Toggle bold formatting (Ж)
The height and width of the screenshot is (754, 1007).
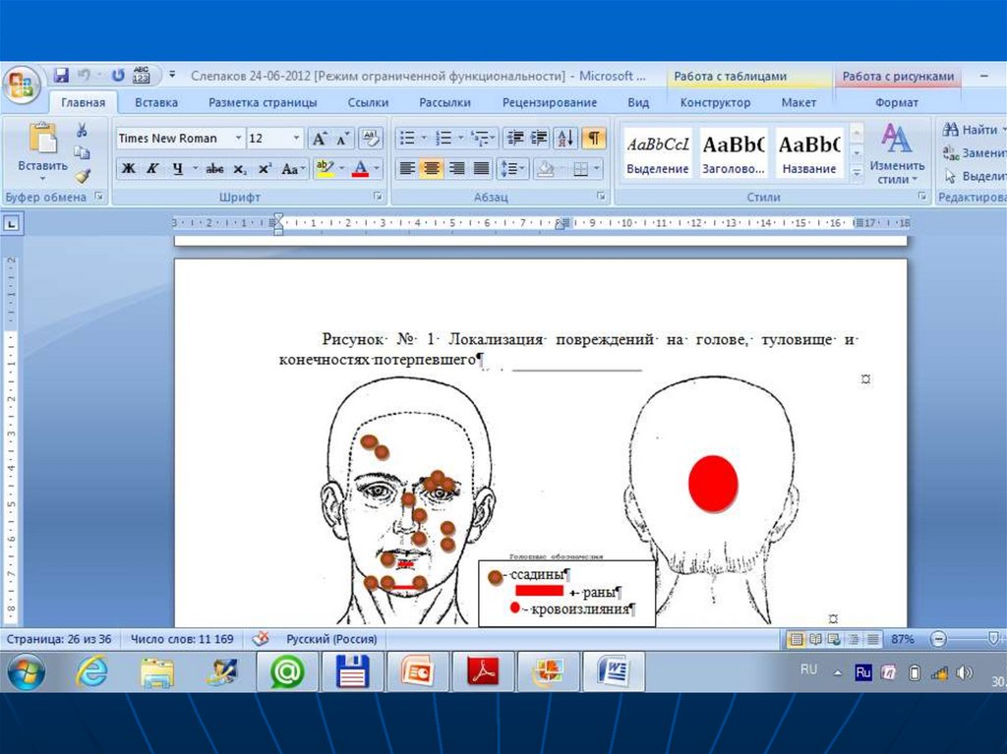click(129, 169)
